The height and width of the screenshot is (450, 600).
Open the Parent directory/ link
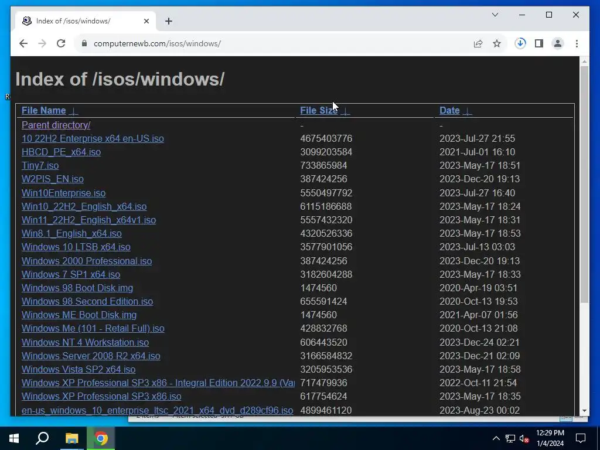[x=56, y=125]
